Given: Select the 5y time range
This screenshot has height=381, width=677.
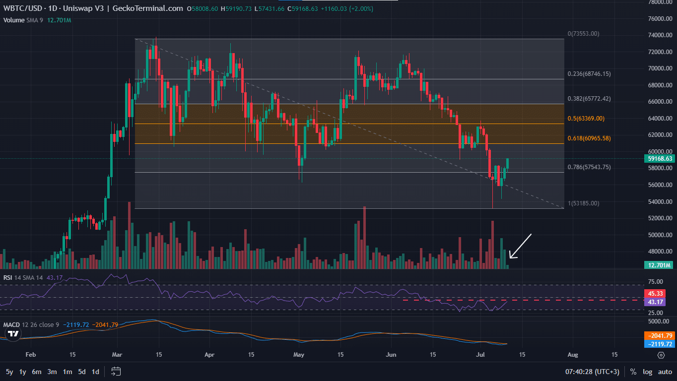Looking at the screenshot, I should click(x=9, y=372).
